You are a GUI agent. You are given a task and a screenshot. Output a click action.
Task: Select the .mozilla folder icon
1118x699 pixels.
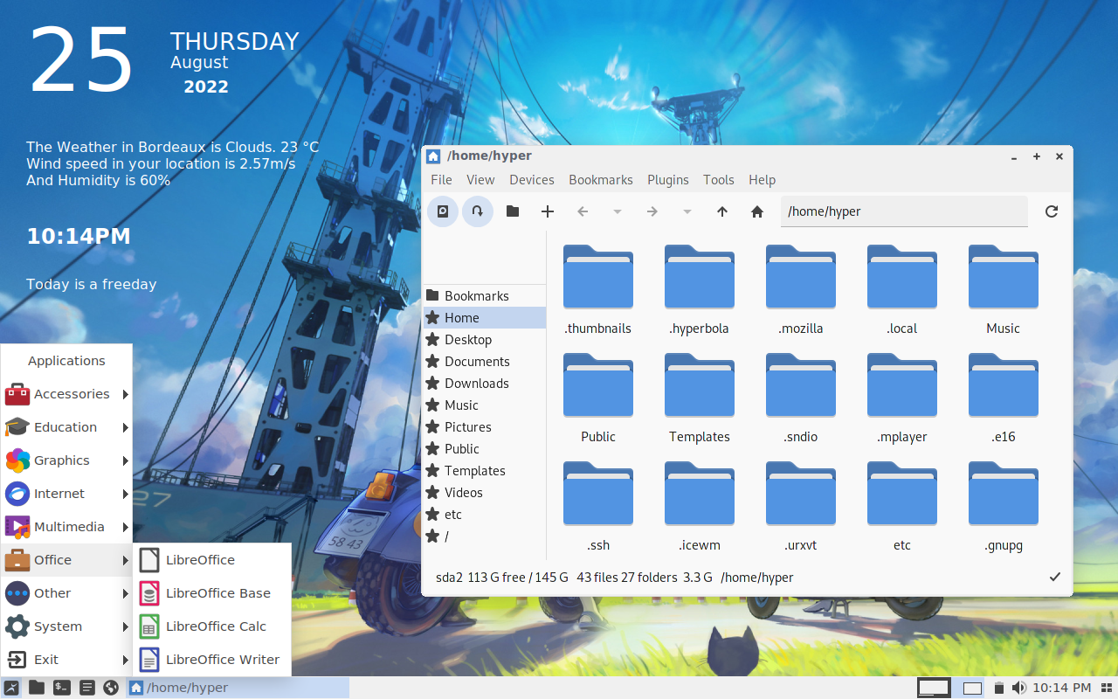(x=801, y=276)
